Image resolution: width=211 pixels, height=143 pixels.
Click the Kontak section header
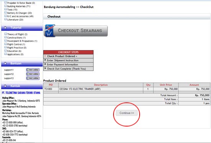(x=22, y=86)
